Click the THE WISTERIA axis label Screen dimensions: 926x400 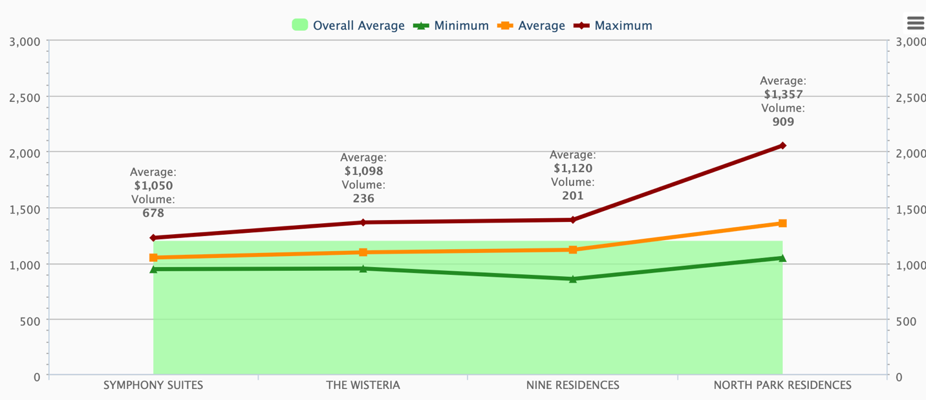coord(363,385)
